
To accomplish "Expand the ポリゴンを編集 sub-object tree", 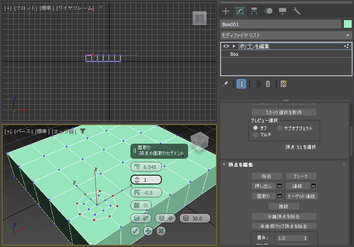I will pyautogui.click(x=234, y=46).
